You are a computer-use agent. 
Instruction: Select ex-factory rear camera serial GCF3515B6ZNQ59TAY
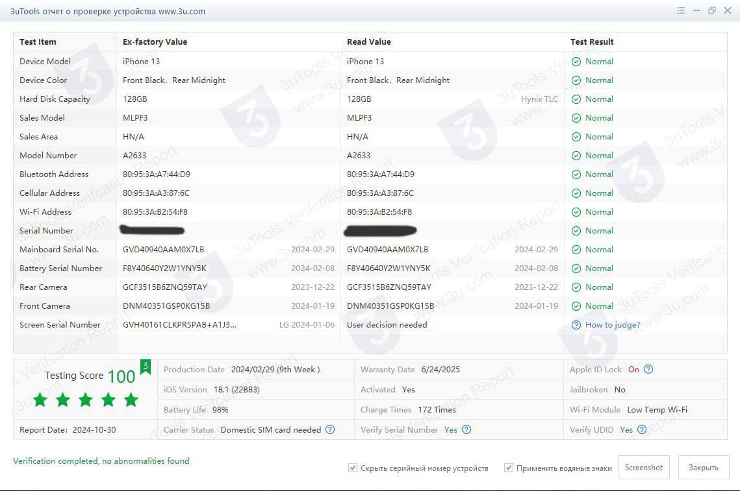[x=165, y=287]
